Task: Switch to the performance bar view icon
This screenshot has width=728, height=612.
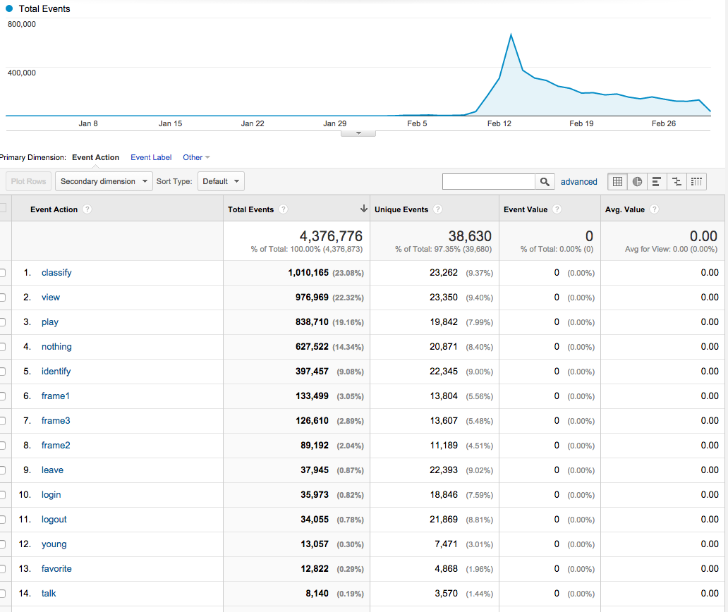Action: click(657, 181)
